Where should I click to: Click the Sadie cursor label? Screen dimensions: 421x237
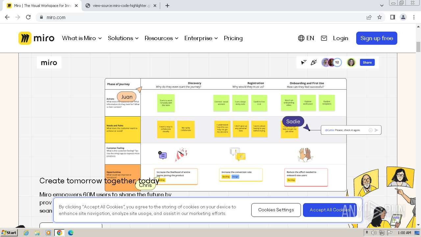tap(293, 121)
